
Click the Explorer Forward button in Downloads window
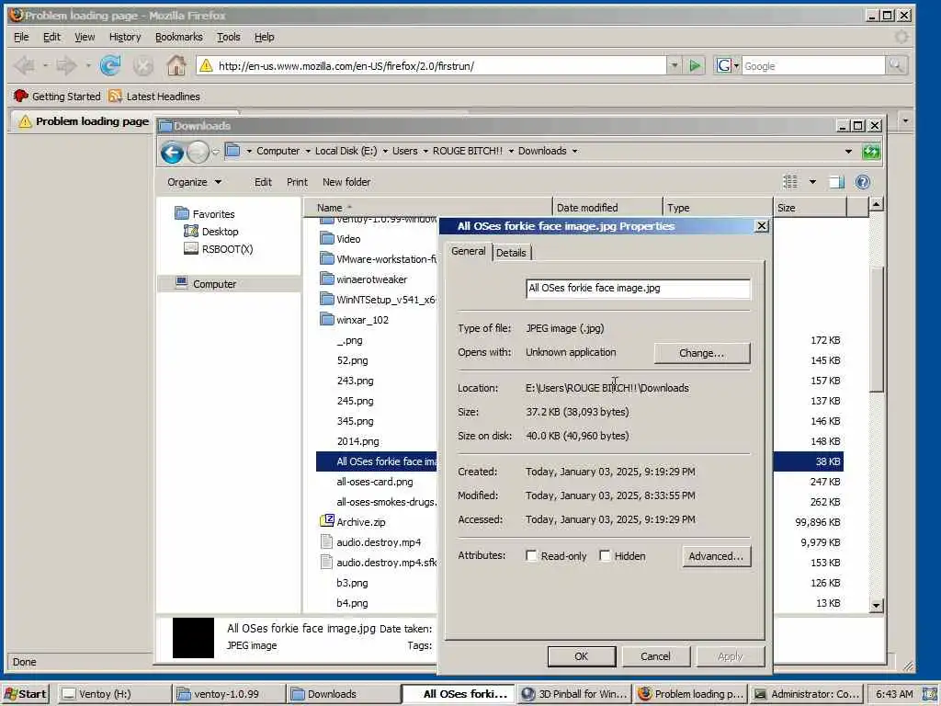click(198, 153)
